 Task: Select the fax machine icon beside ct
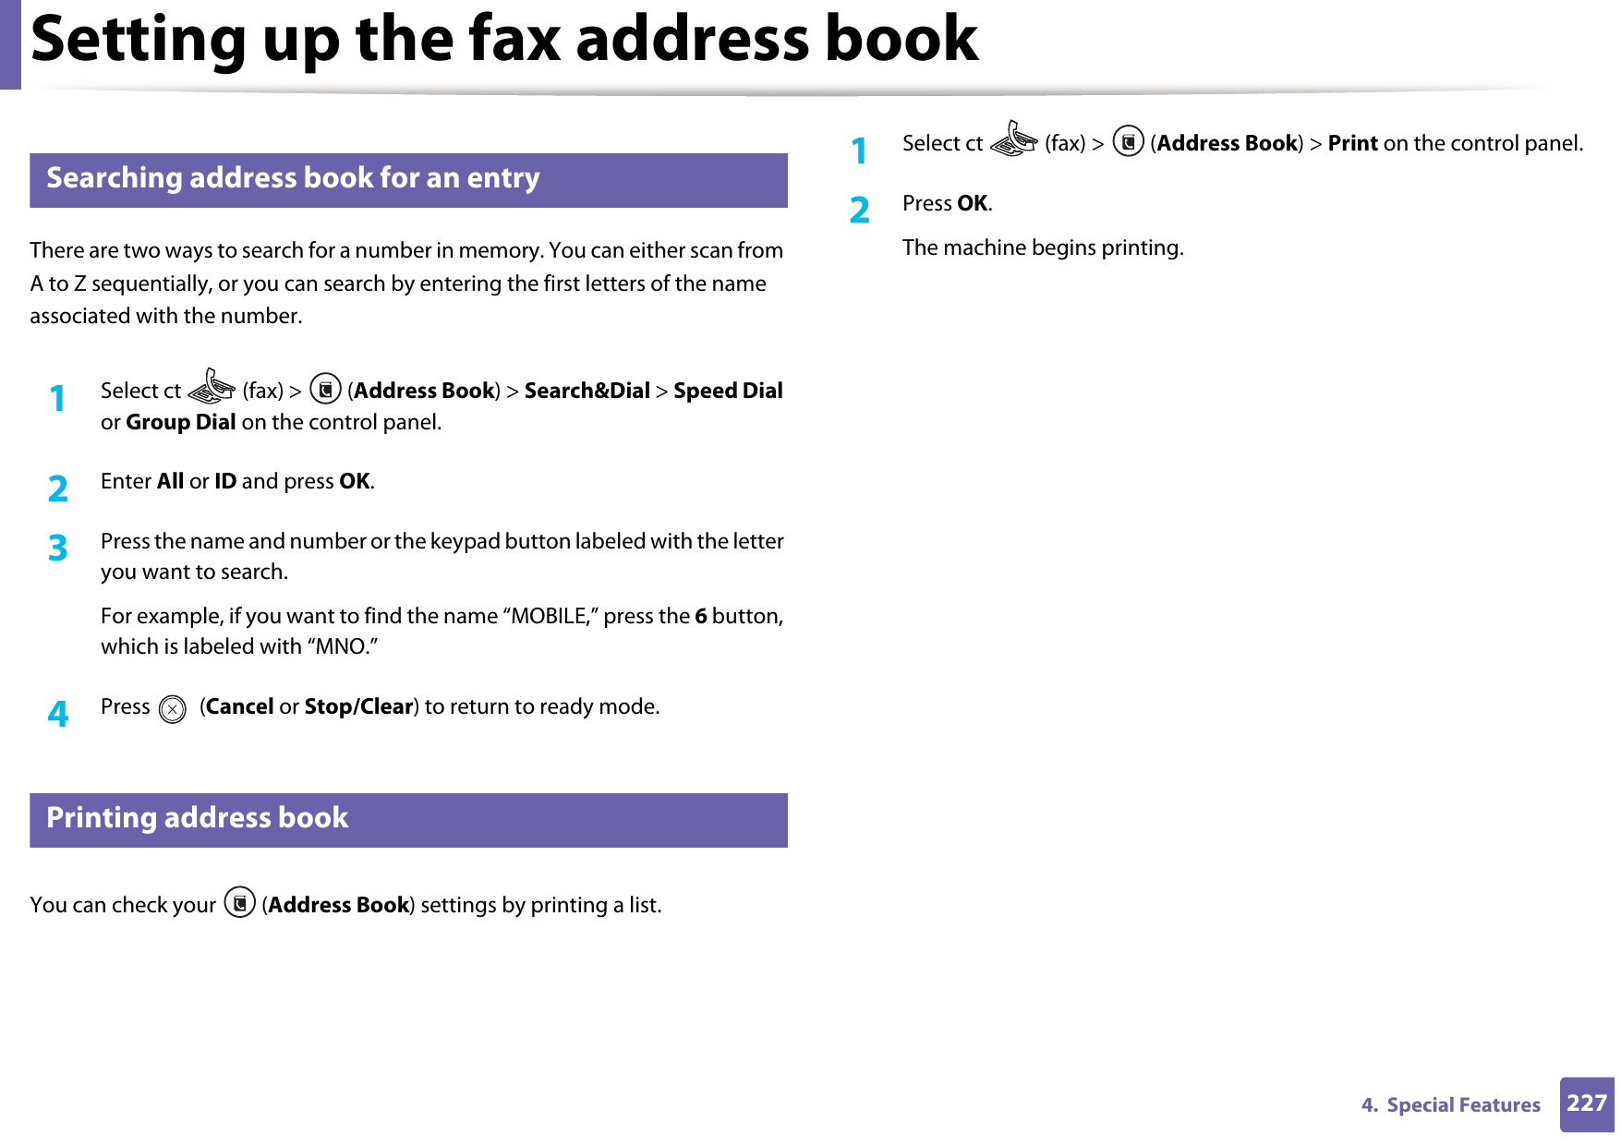(213, 388)
